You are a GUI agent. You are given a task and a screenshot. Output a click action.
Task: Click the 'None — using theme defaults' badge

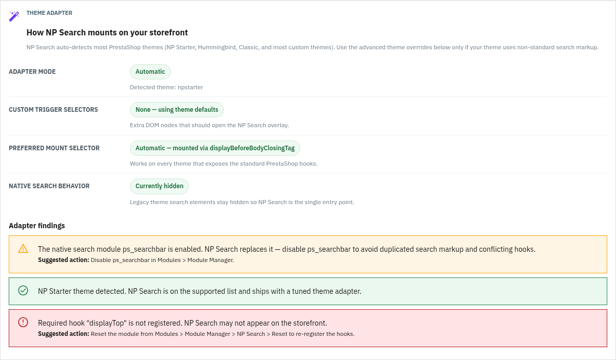(x=177, y=110)
